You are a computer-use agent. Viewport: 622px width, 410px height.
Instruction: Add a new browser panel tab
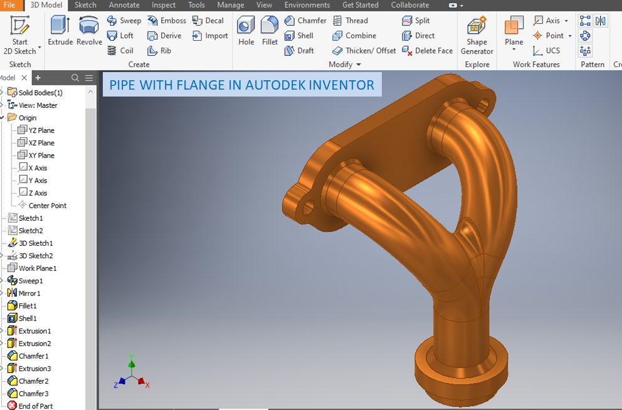38,78
